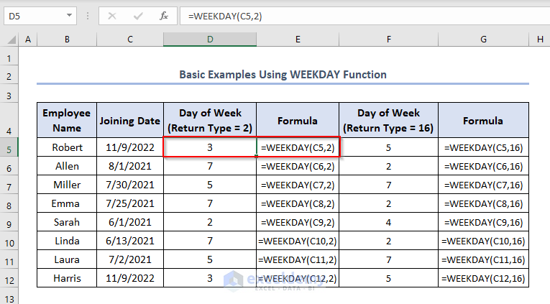Select joining date cell 7/25/2021

coord(130,204)
